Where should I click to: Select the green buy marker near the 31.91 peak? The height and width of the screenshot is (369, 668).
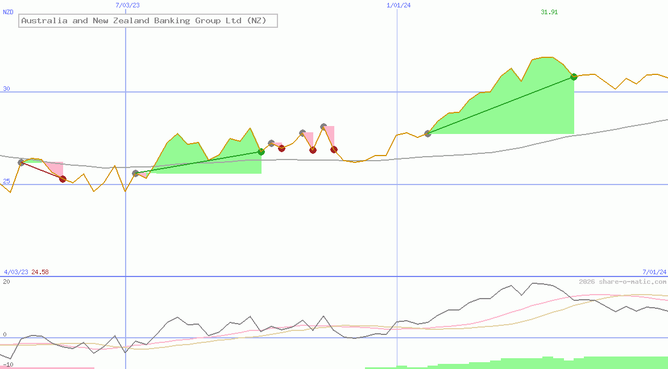coord(573,77)
